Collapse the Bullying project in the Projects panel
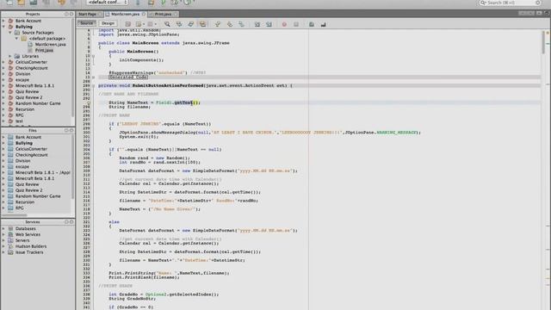The height and width of the screenshot is (310, 551). (x=3, y=27)
